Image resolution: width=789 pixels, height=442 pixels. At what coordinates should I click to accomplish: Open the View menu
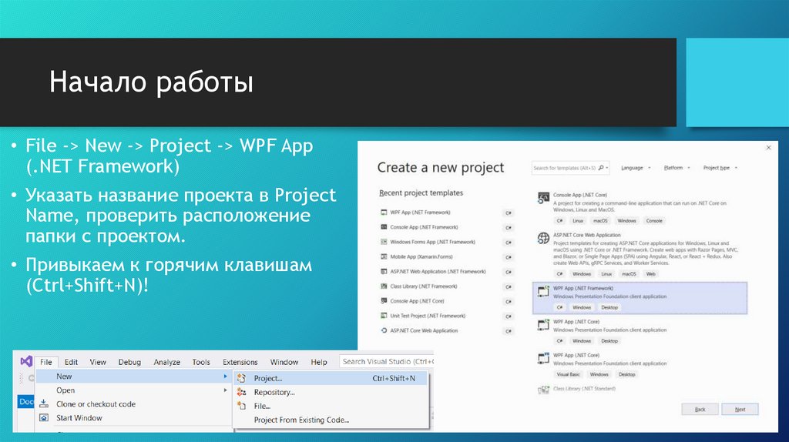tap(98, 362)
